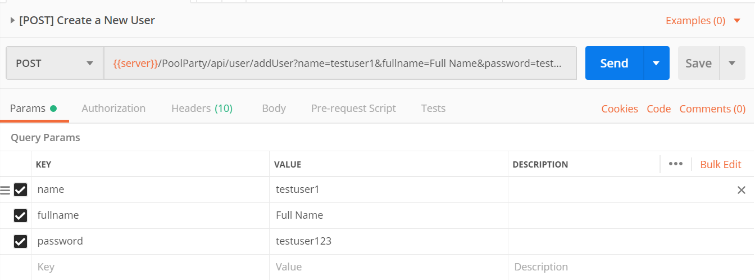Click the [POST] Create a New User title

(x=87, y=21)
